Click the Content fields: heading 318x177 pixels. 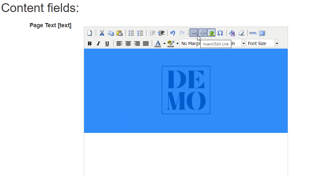coord(40,8)
